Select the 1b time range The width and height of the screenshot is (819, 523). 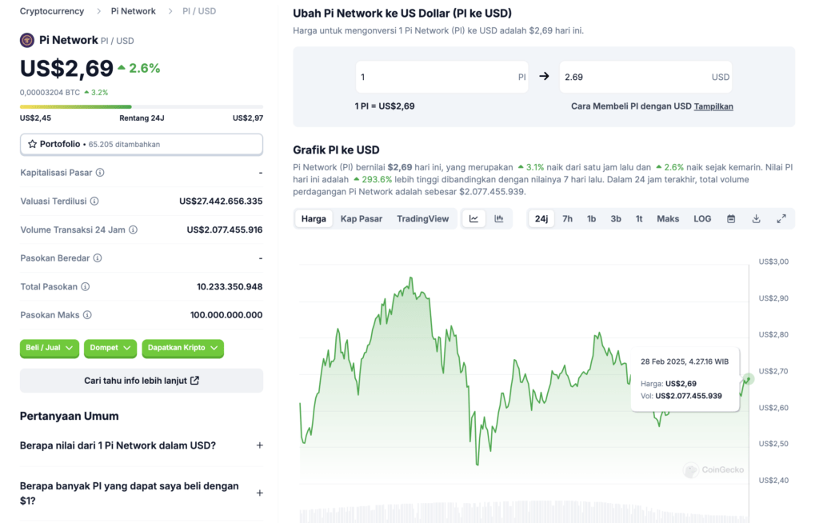[591, 219]
